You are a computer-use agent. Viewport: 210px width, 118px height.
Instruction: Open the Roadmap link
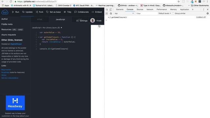coord(5,72)
